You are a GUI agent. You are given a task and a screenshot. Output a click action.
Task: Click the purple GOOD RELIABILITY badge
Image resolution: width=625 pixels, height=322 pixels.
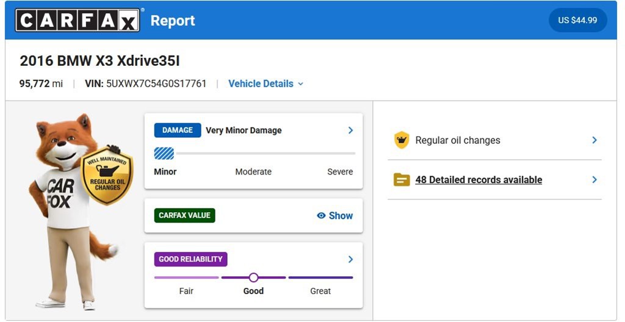point(190,259)
